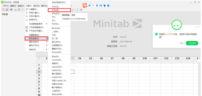
Task: Choose 卡方(Q)... distribution
Action: coord(59,6)
